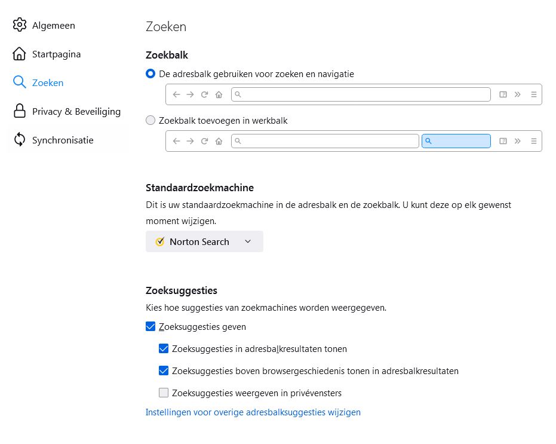This screenshot has height=444, width=556.
Task: Open 'Instellingen voor overige adresbalksuggesties wijzigen' link
Action: tap(253, 412)
